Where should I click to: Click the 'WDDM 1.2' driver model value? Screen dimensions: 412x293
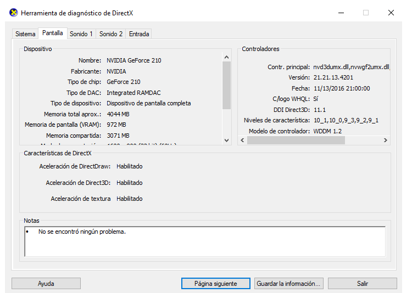pos(327,131)
